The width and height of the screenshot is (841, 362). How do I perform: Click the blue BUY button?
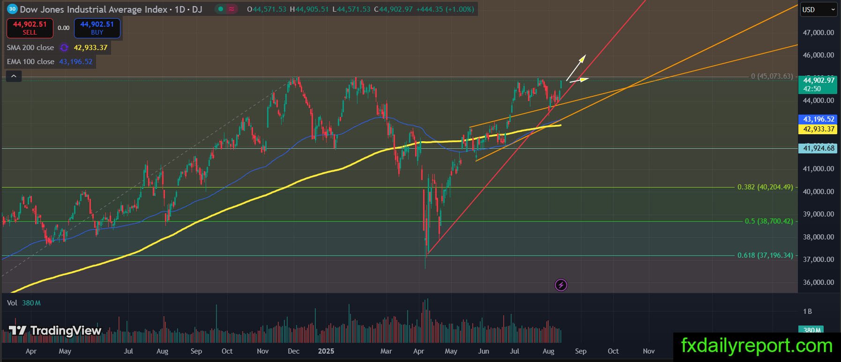97,28
